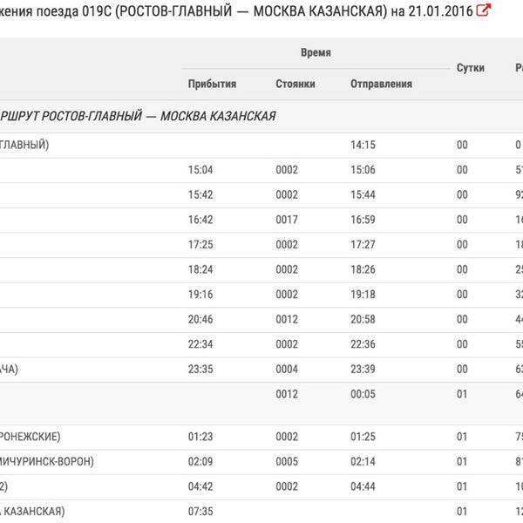Click the station name ending in АЧА)
This screenshot has height=523, width=523.
[x=9, y=370]
